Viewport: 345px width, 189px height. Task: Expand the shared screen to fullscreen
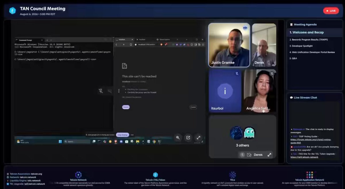(x=198, y=138)
